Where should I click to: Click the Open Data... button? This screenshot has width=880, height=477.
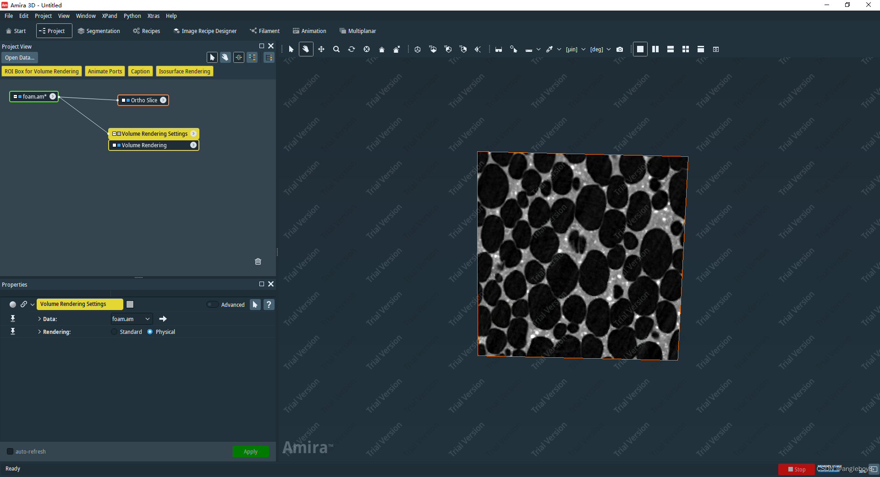(x=20, y=57)
